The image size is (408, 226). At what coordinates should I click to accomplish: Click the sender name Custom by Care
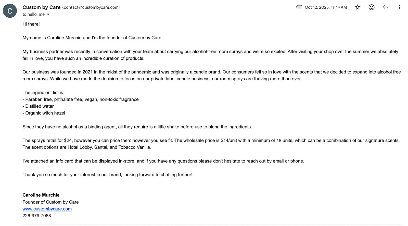(x=41, y=7)
